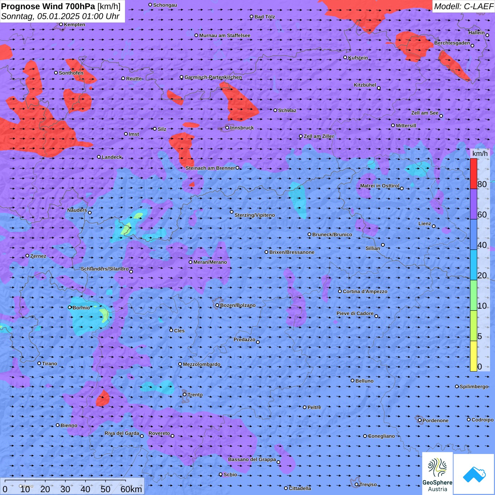Click the 'Bruneck/Brunico' label
495x495 pixels.
[332, 234]
